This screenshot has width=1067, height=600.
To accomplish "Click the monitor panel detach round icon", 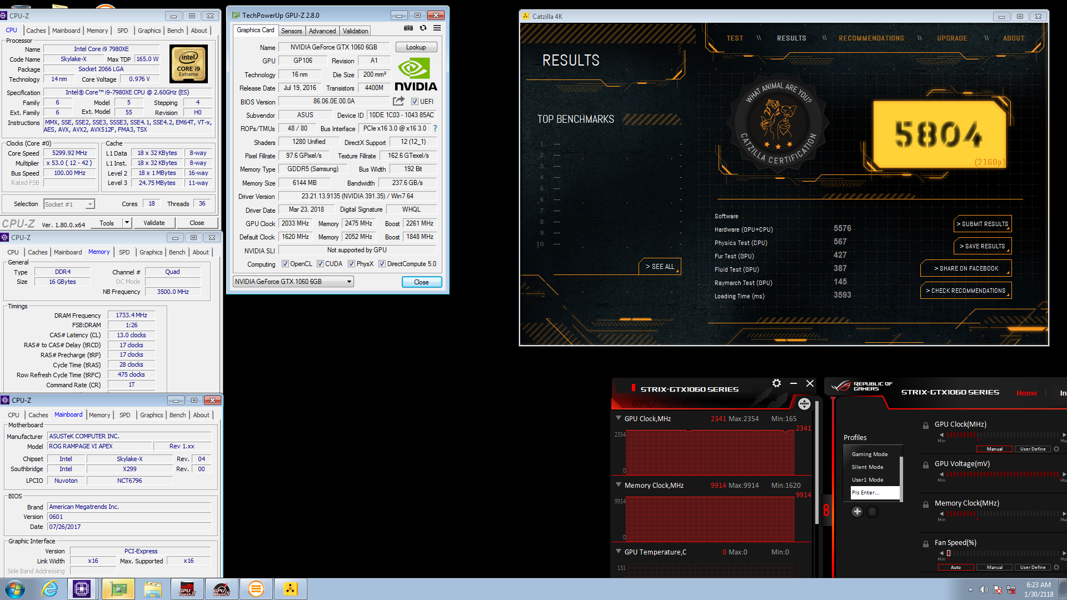I will point(804,404).
